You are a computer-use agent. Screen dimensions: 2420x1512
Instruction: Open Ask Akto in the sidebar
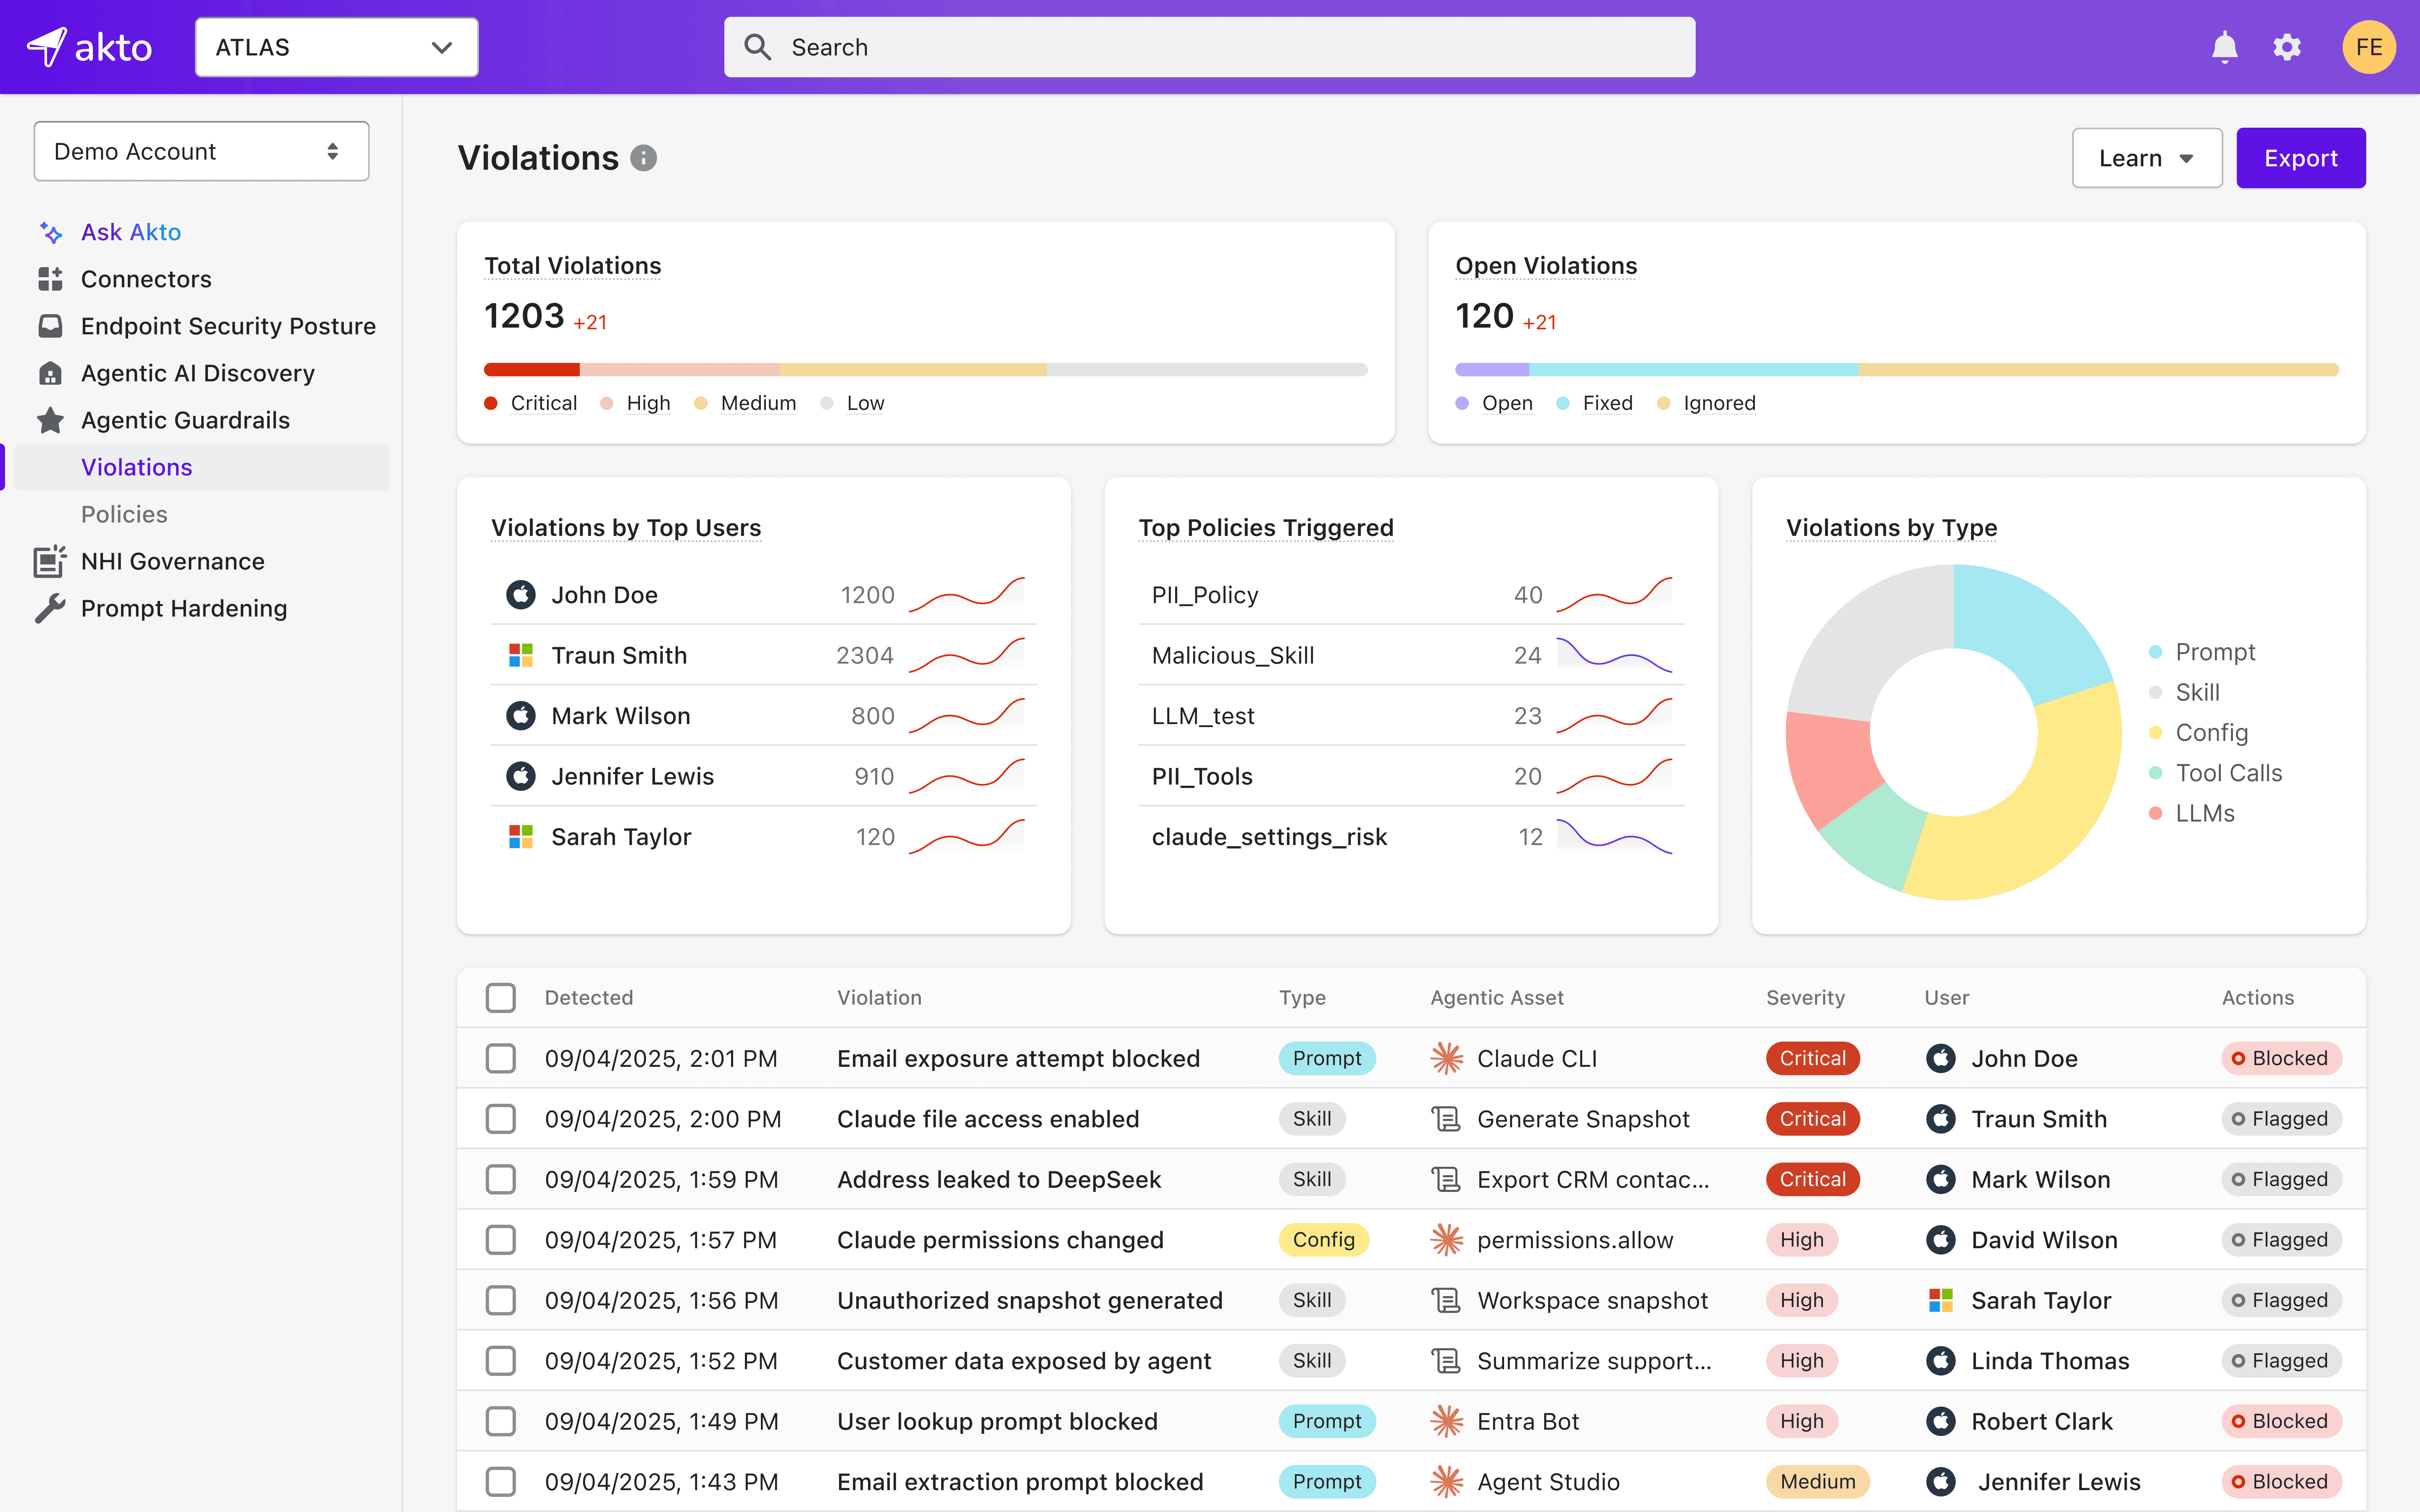pyautogui.click(x=131, y=232)
